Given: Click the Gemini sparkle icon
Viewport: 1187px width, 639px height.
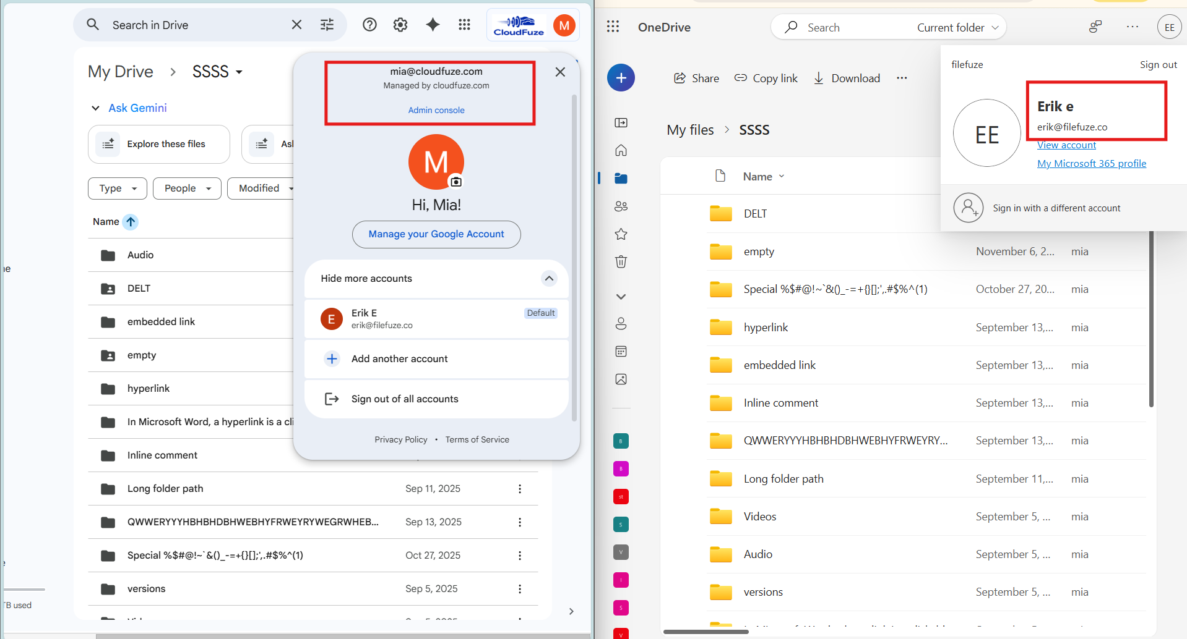Looking at the screenshot, I should tap(433, 25).
